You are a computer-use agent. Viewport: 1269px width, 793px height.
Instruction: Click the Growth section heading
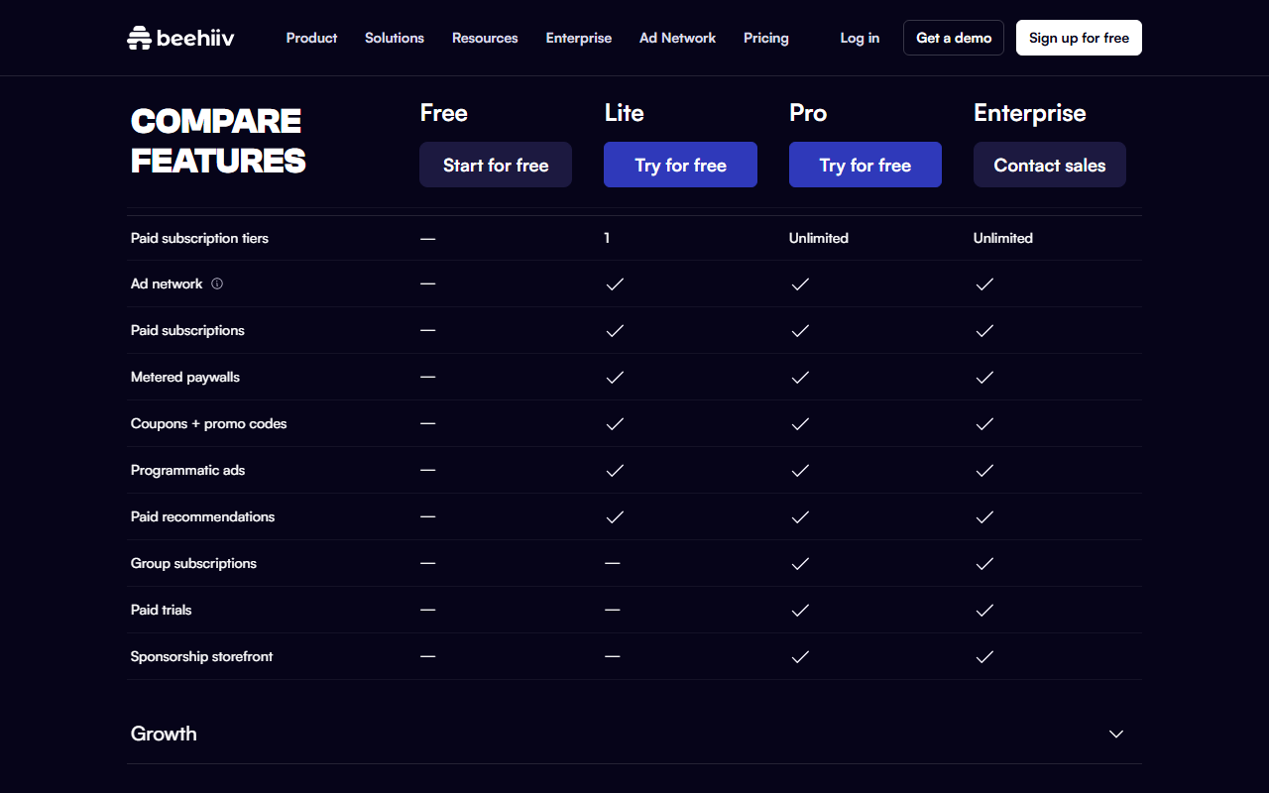[x=164, y=734]
